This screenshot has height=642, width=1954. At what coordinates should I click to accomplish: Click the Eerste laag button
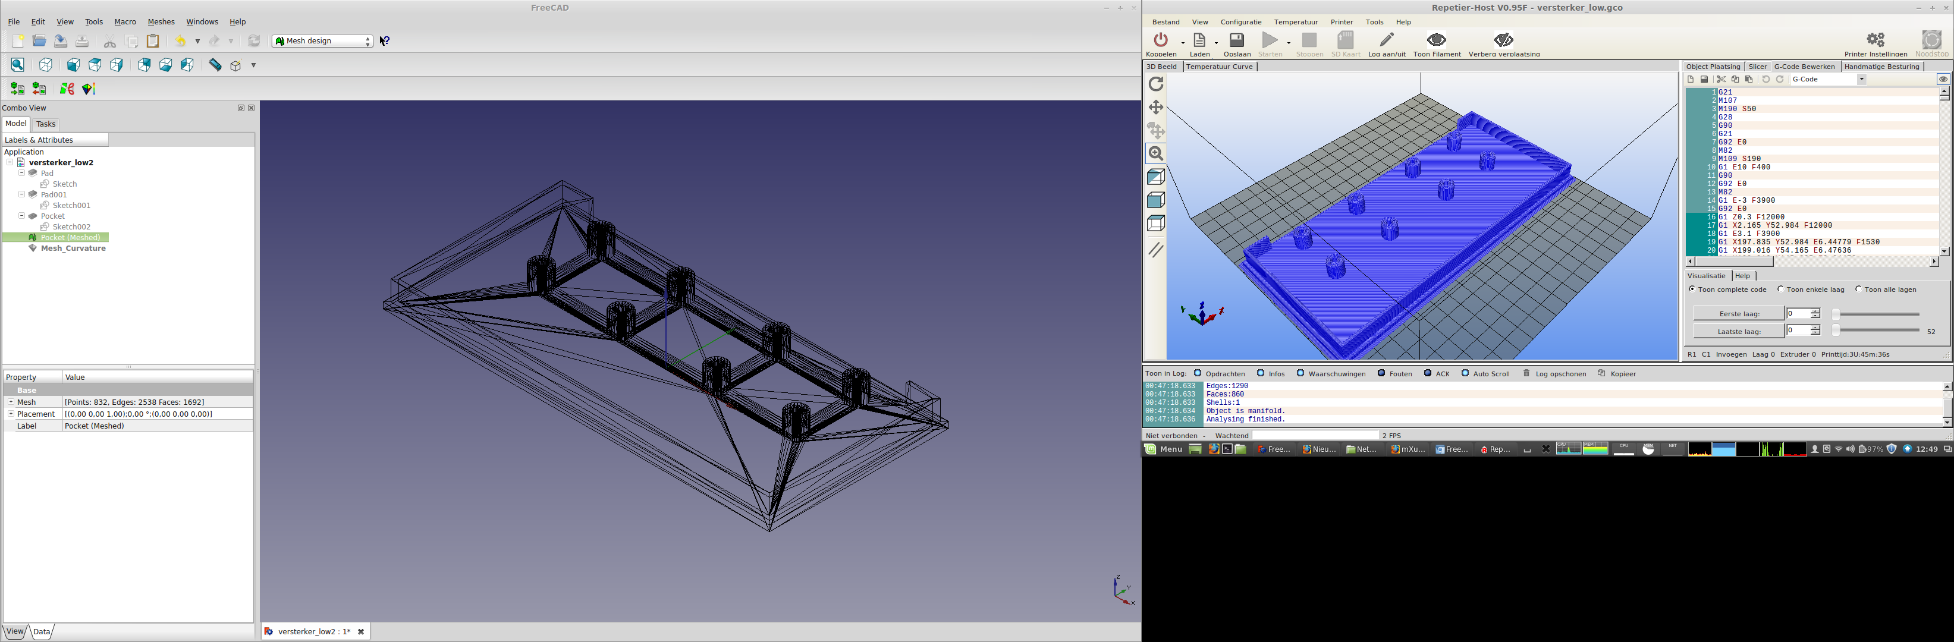click(1739, 314)
